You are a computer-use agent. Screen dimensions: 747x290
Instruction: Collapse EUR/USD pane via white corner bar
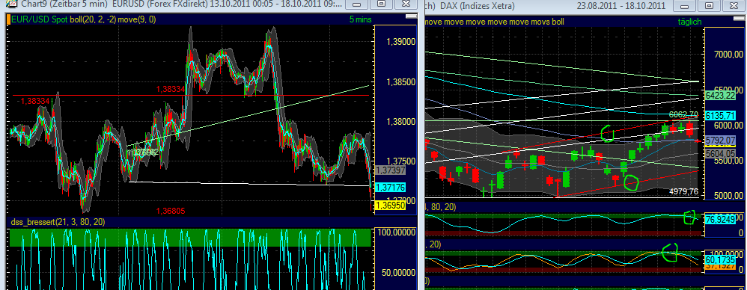point(410,16)
